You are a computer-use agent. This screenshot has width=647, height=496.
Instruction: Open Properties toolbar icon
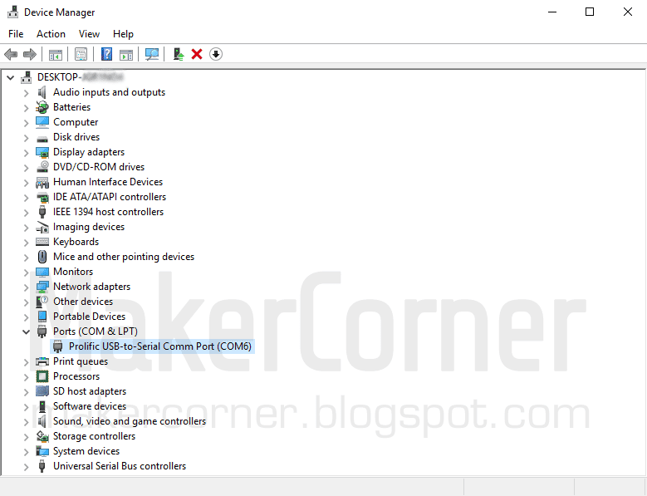(x=81, y=54)
